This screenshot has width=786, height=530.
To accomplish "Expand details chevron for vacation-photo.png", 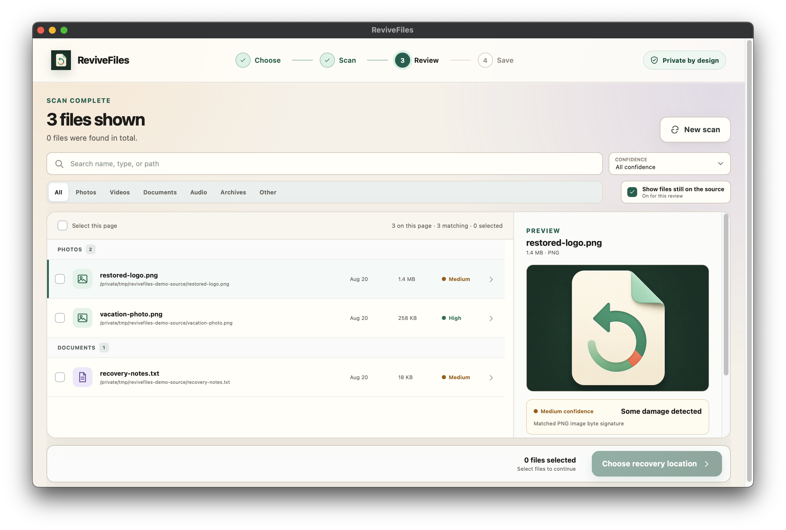I will pyautogui.click(x=491, y=318).
